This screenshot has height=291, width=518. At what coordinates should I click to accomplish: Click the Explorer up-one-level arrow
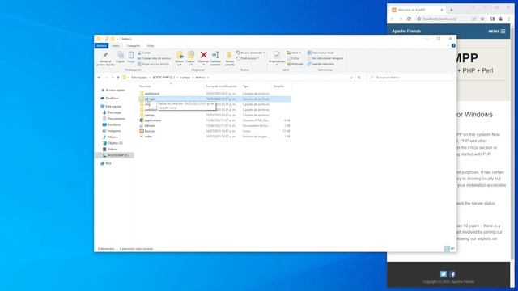click(118, 78)
